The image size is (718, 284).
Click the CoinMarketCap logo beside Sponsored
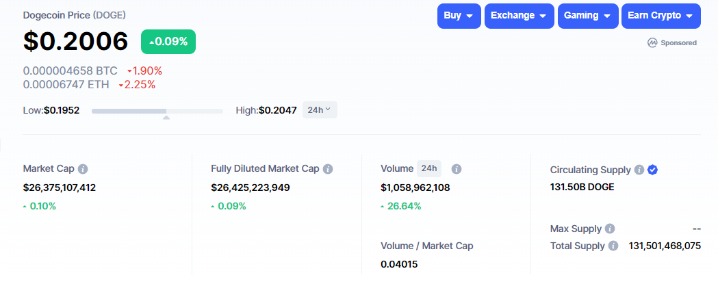tap(652, 42)
